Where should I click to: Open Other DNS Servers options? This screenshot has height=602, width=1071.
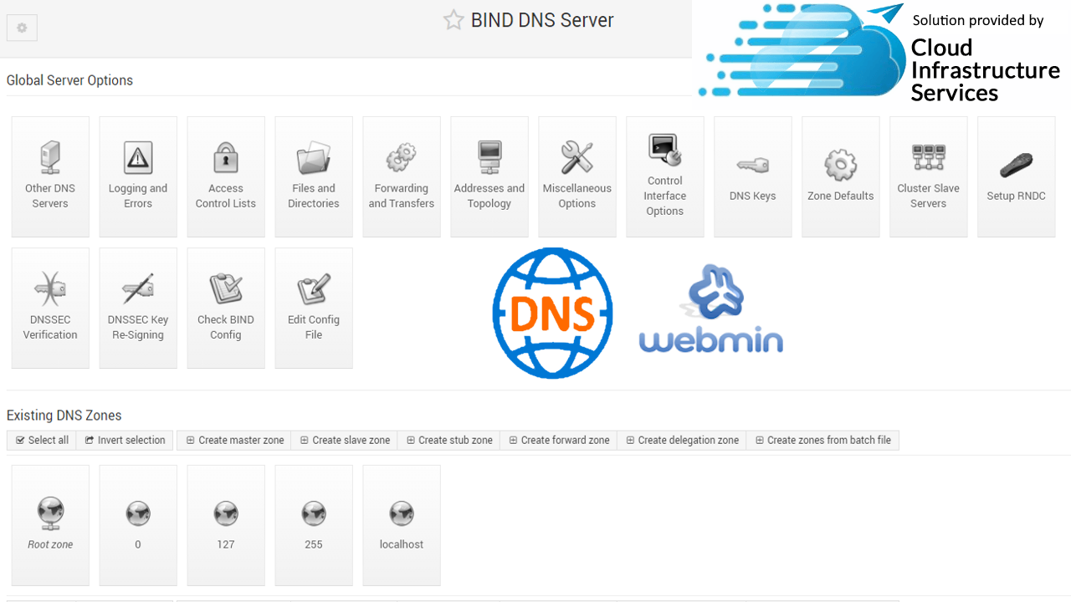(50, 176)
